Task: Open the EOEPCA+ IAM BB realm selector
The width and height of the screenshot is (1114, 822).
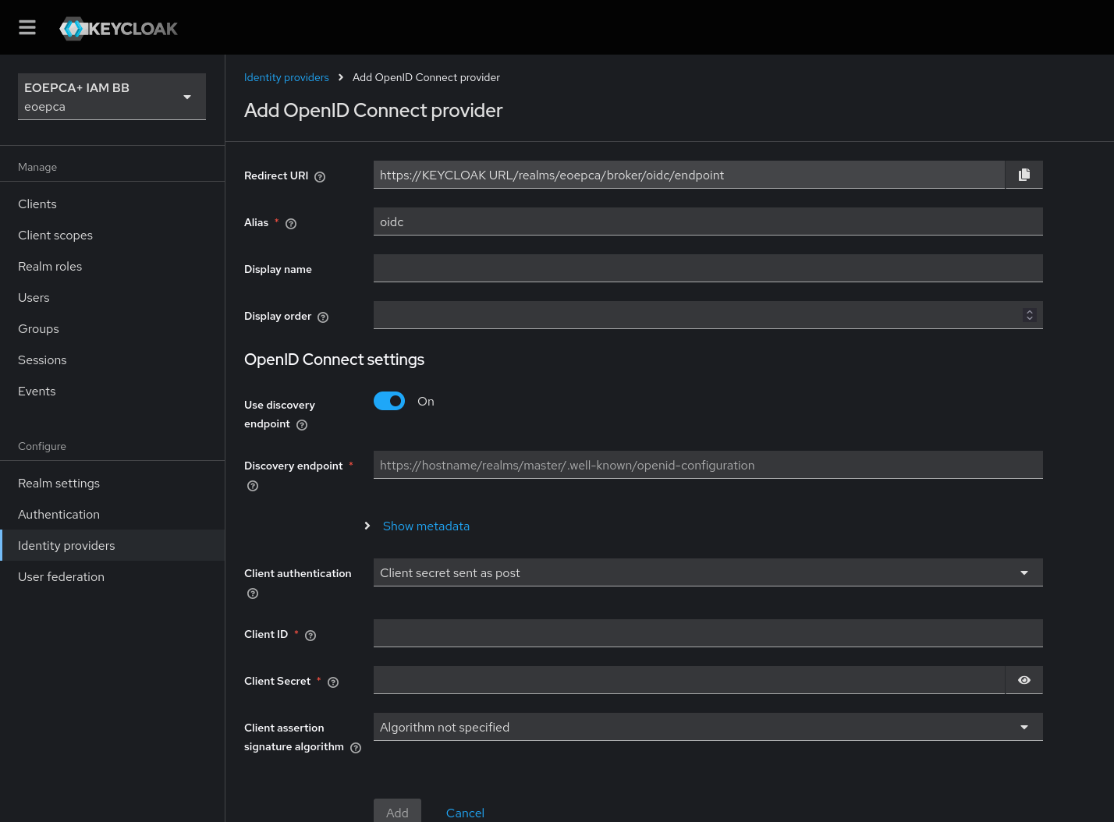Action: point(112,97)
